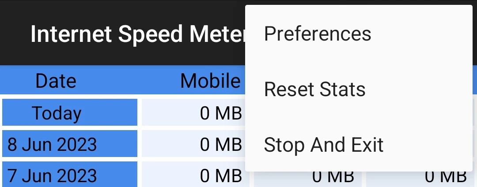Choose Reset Stats in the popup menu
The width and height of the screenshot is (477, 187).
[x=359, y=89]
